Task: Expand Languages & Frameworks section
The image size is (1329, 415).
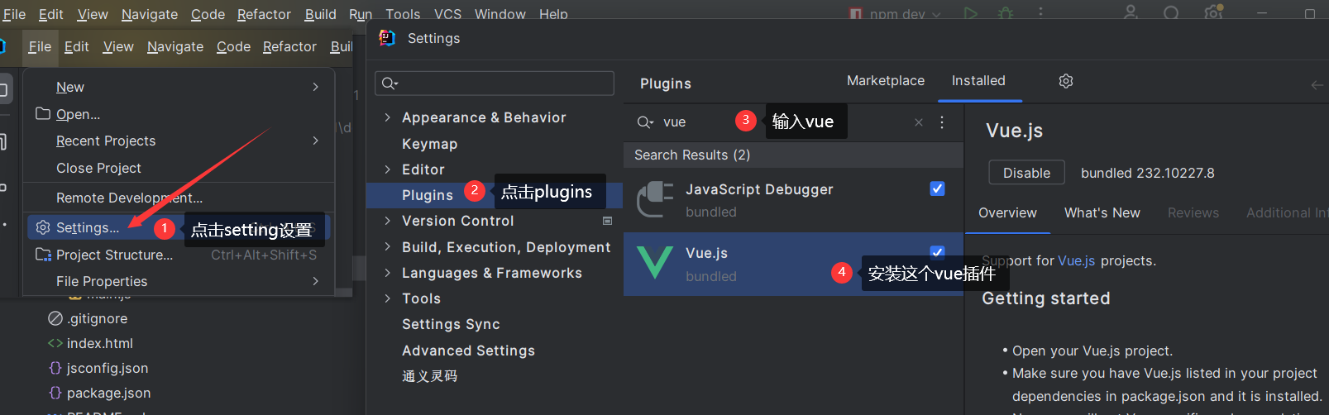Action: (387, 272)
